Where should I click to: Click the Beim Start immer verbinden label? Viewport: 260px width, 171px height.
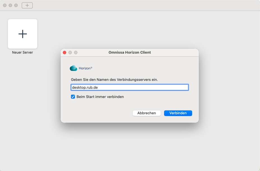tap(100, 97)
